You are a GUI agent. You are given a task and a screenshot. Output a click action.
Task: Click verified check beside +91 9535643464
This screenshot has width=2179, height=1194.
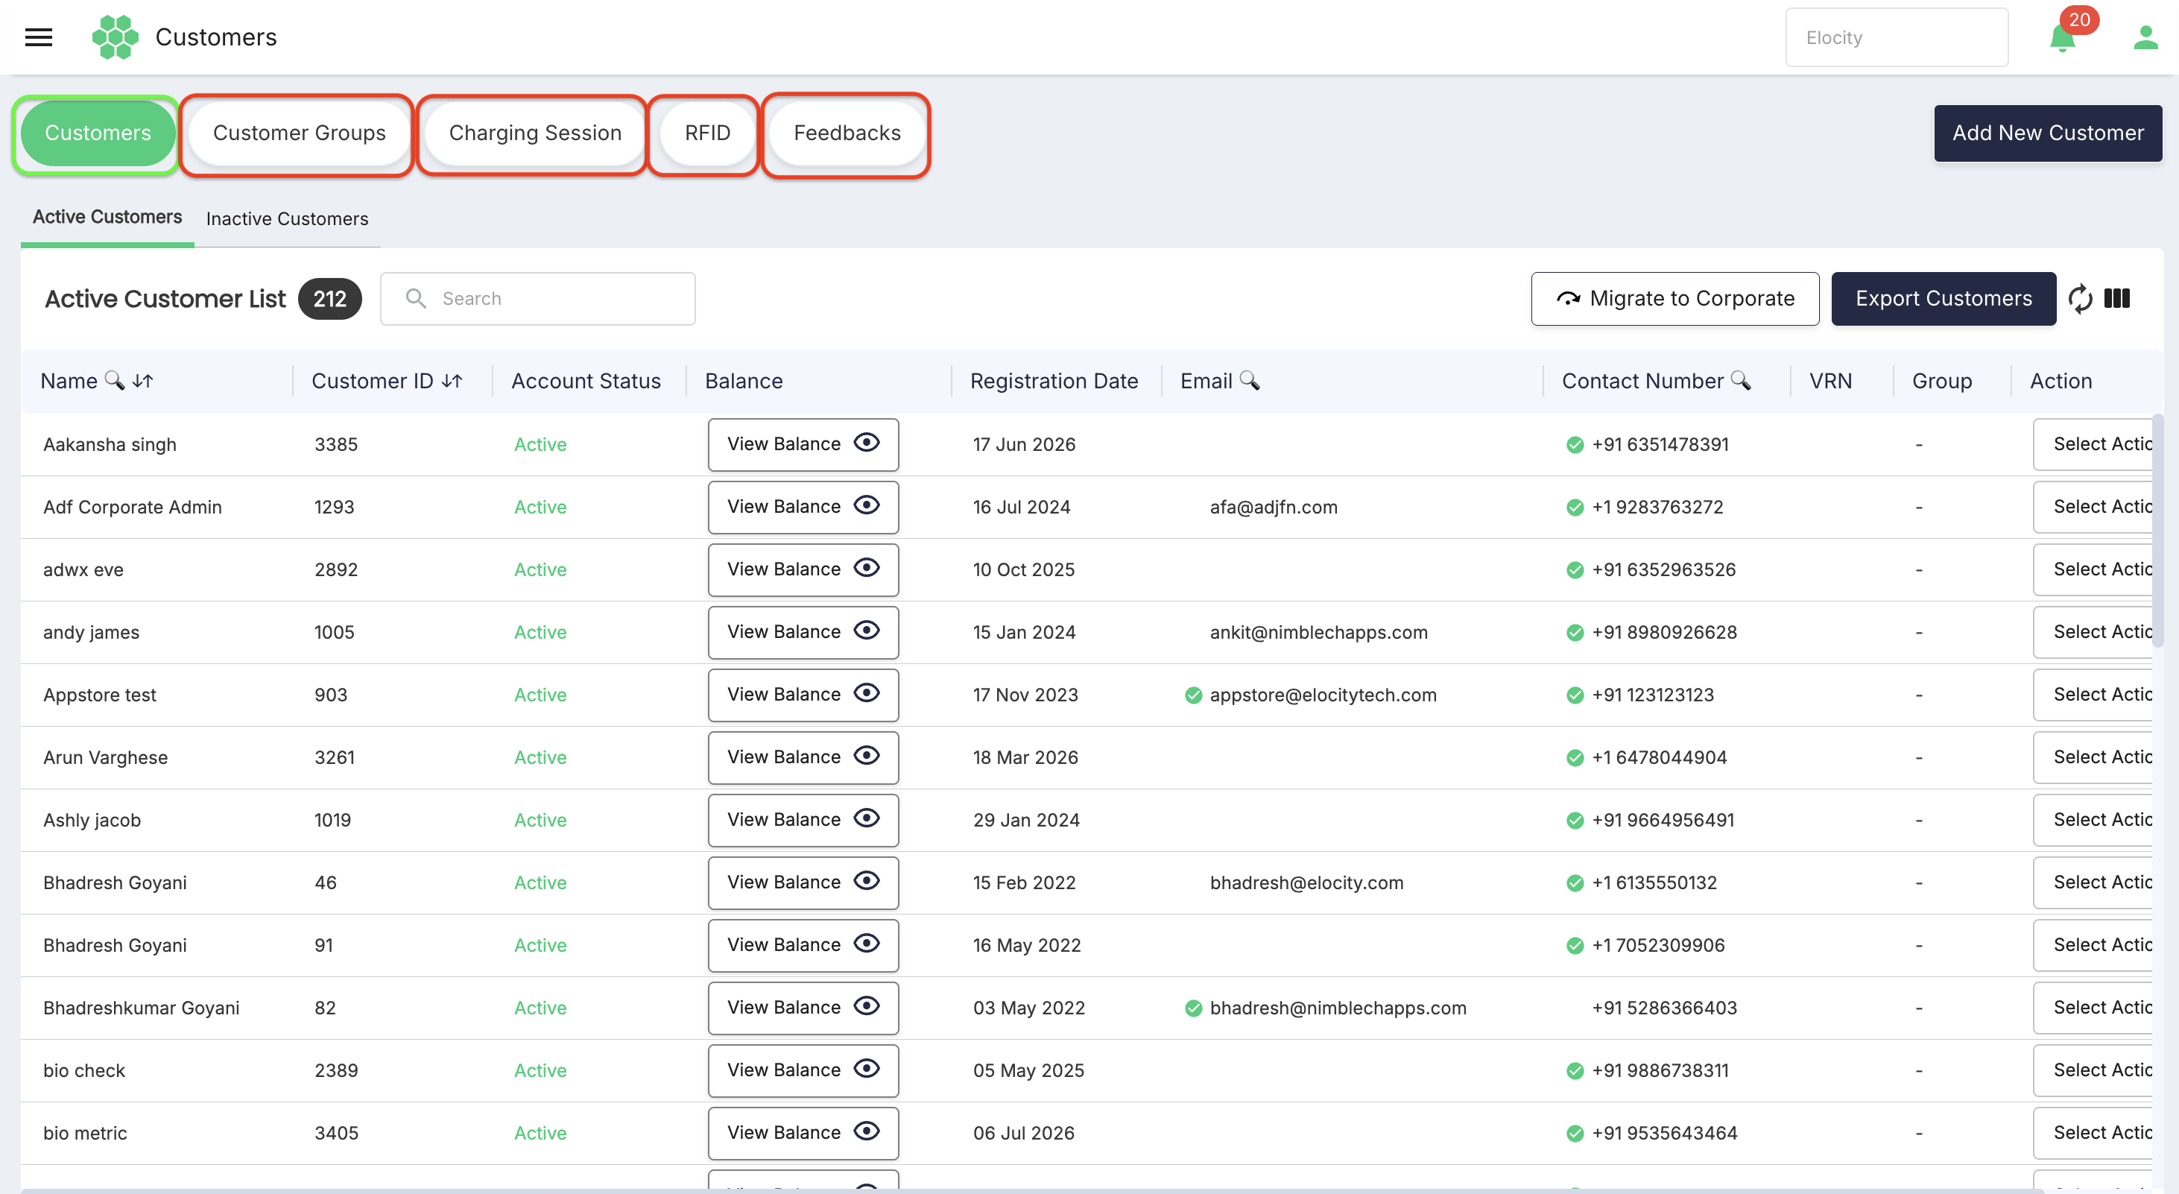(1575, 1134)
